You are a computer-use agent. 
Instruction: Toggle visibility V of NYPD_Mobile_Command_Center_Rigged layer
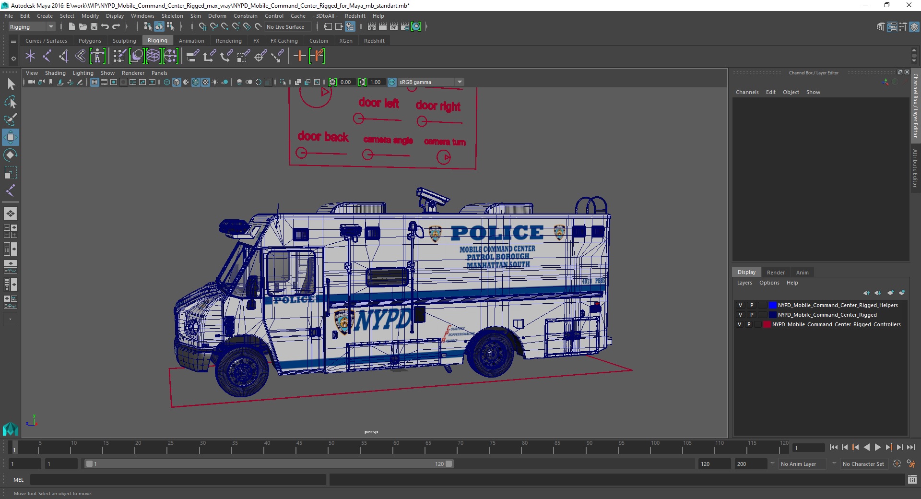tap(740, 315)
